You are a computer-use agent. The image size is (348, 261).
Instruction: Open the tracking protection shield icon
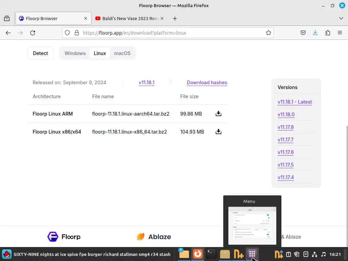click(67, 33)
